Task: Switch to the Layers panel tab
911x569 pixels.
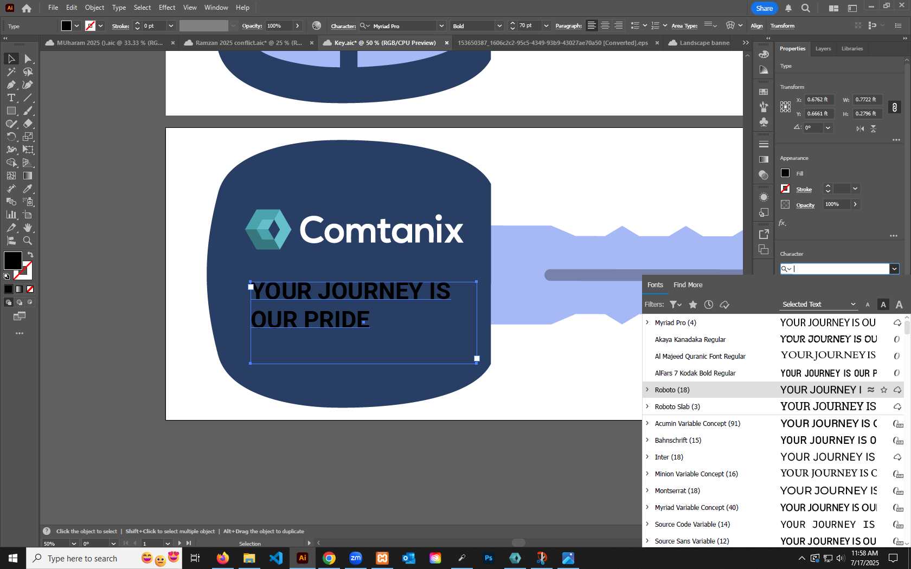Action: pyautogui.click(x=823, y=49)
